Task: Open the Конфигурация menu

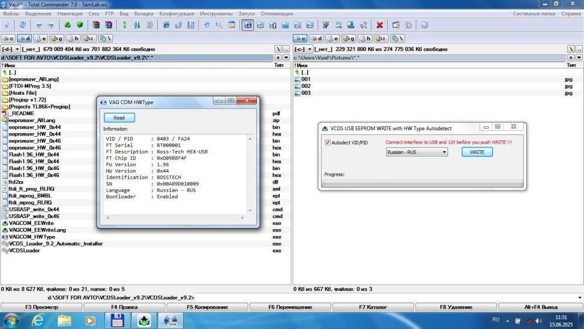Action: 176,13
